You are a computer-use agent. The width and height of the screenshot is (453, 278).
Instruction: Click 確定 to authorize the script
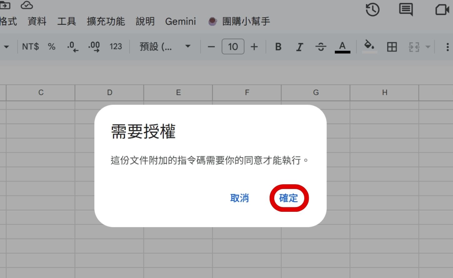pos(288,198)
